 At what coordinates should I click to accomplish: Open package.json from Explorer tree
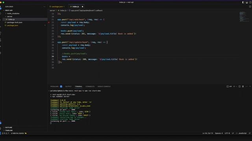tap(13, 25)
